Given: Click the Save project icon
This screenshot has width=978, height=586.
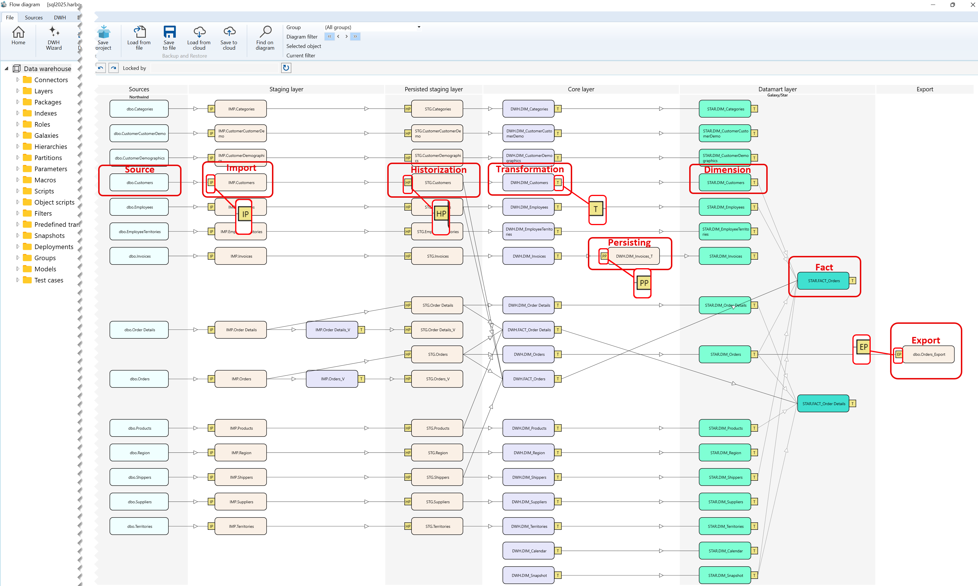Looking at the screenshot, I should pyautogui.click(x=104, y=38).
